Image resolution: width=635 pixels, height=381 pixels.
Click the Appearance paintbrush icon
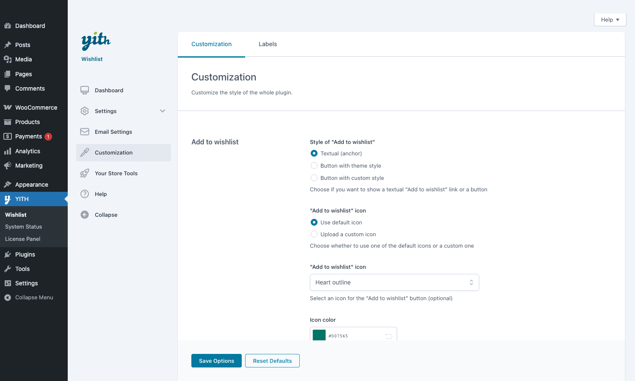8,185
